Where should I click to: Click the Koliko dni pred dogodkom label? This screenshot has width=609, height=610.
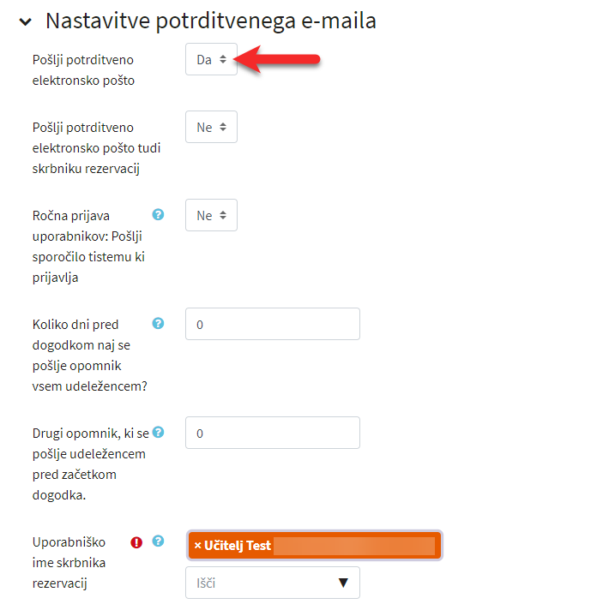point(89,356)
